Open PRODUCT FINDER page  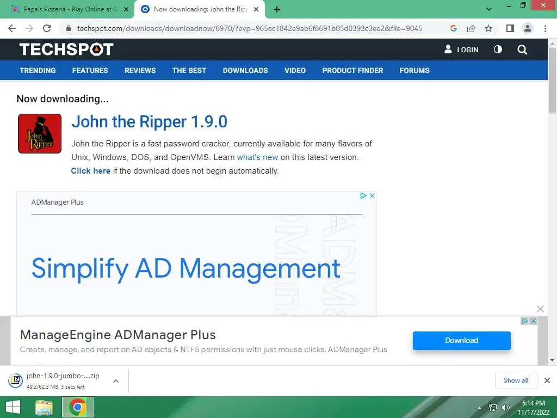click(x=352, y=70)
